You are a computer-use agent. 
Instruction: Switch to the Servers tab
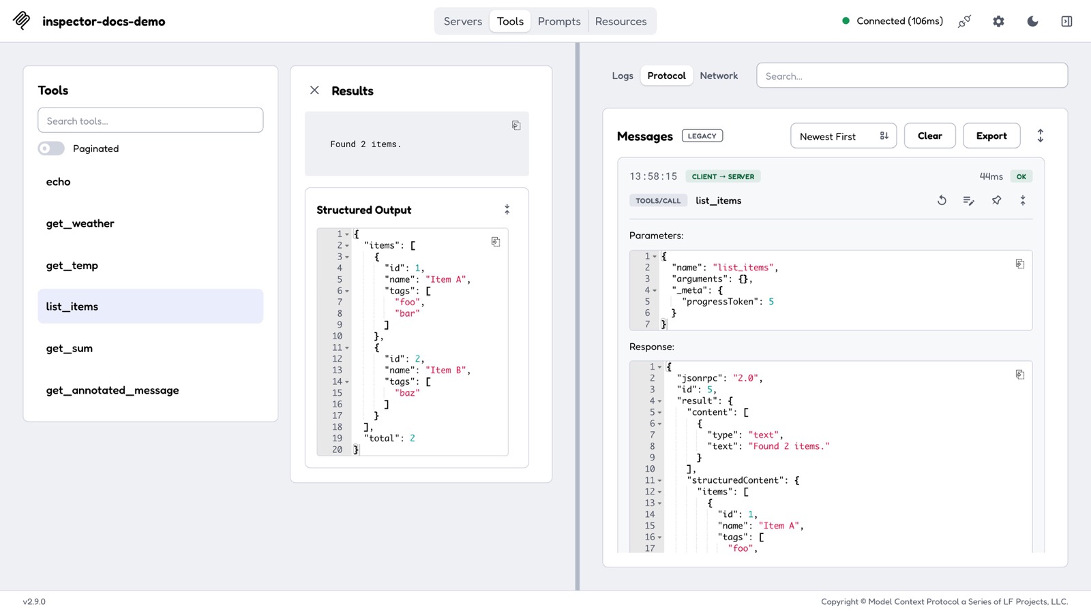tap(463, 21)
